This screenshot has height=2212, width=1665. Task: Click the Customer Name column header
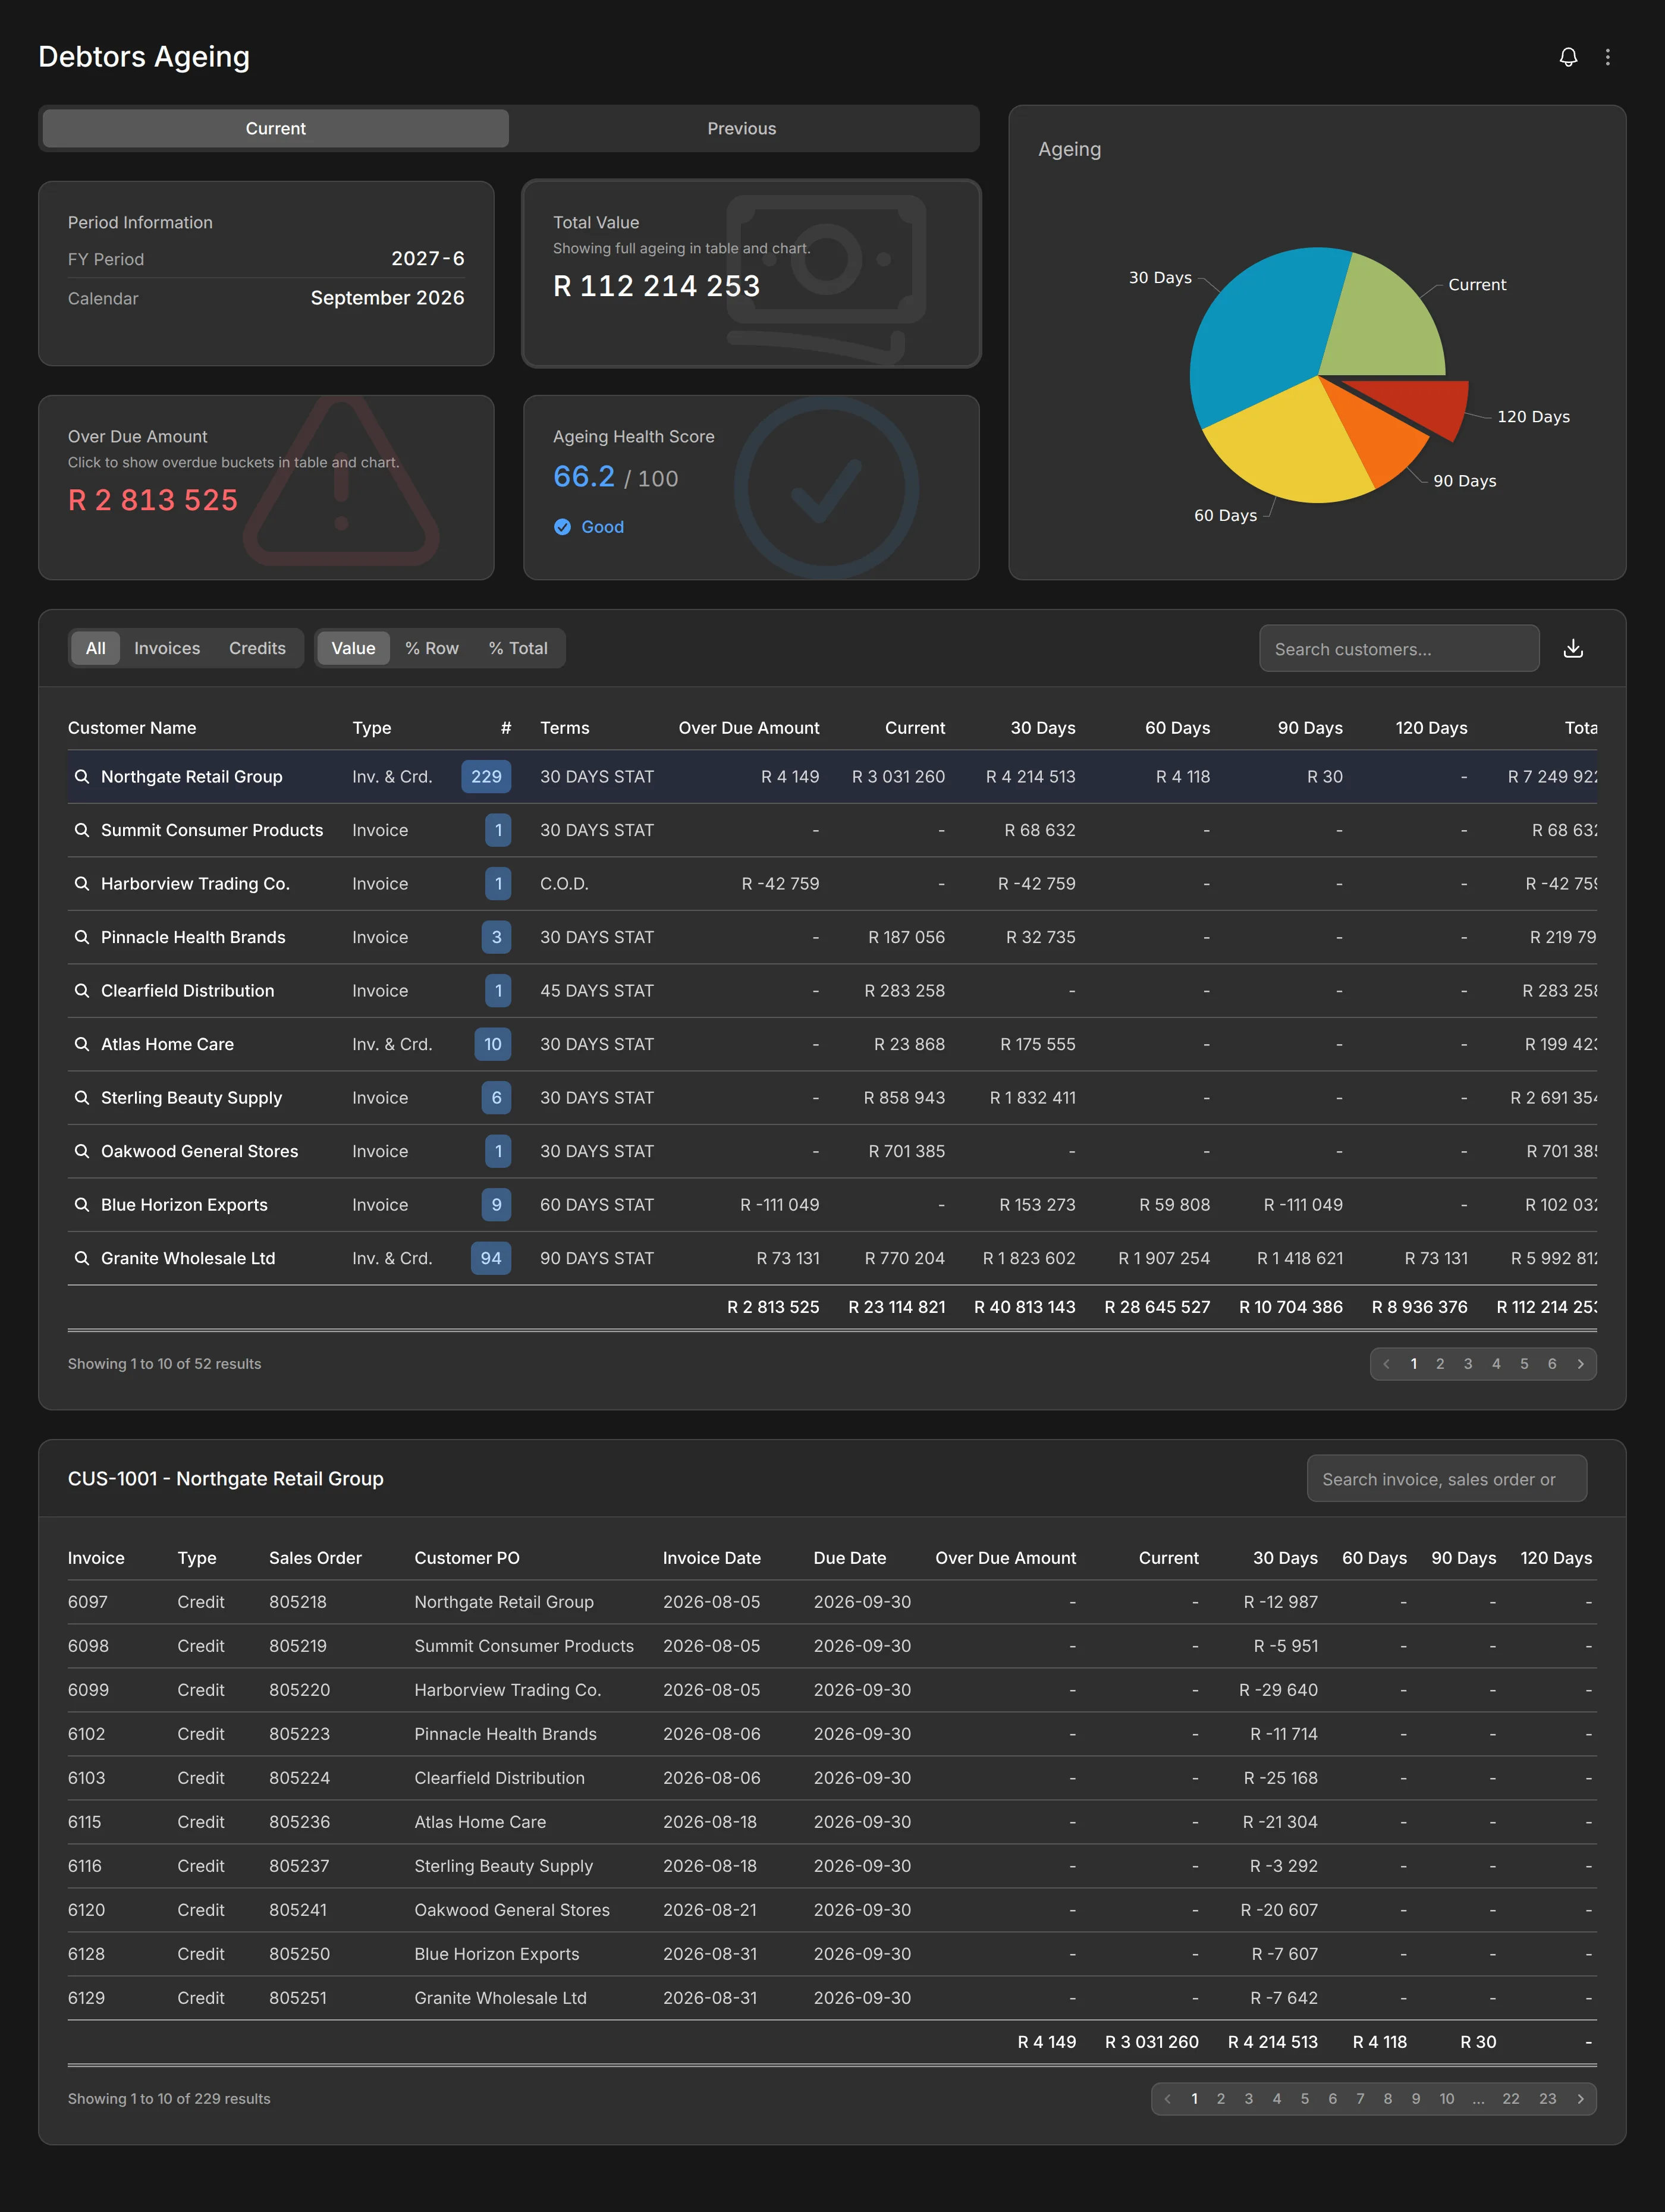[132, 728]
